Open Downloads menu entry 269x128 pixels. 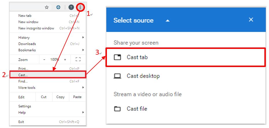click(x=47, y=44)
